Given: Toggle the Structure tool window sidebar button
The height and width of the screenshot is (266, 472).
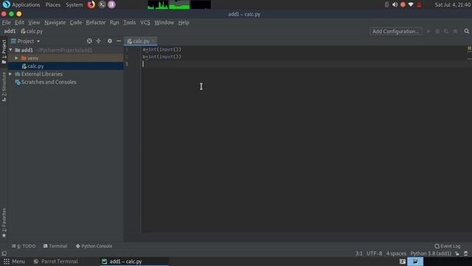Looking at the screenshot, I should [x=4, y=86].
